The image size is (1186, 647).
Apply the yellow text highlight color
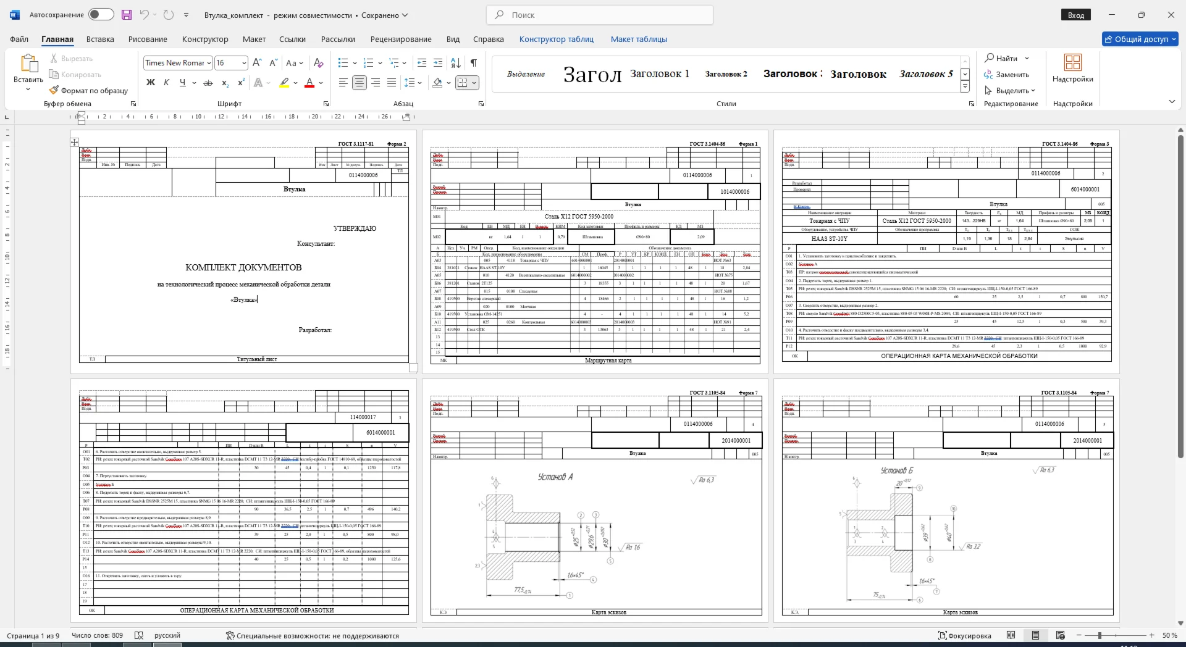coord(284,83)
